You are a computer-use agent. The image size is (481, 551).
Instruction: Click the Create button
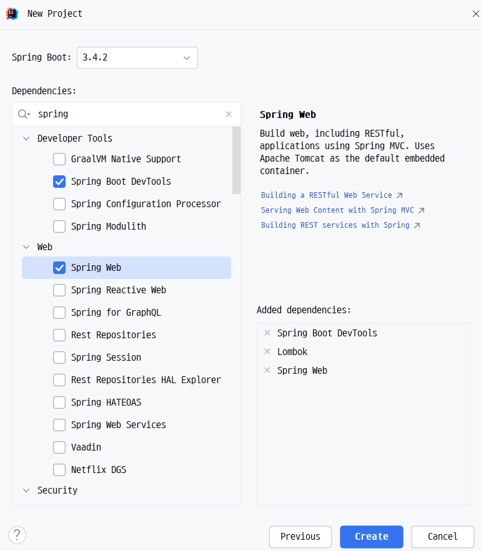point(372,537)
